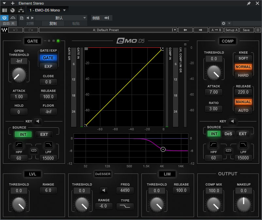Toggle the LIM limiter section
Screen dimensions: 262x220
tap(167, 174)
